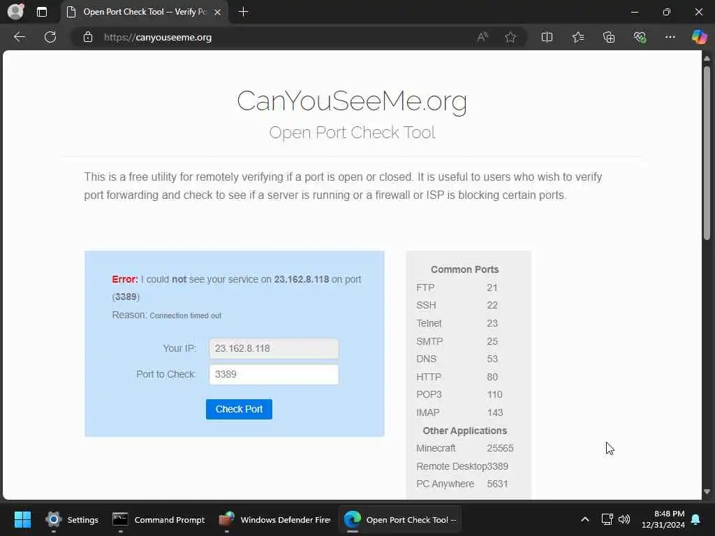Screen dimensions: 715x536
Task: Refresh the canyouseeme.org page
Action: pyautogui.click(x=50, y=37)
